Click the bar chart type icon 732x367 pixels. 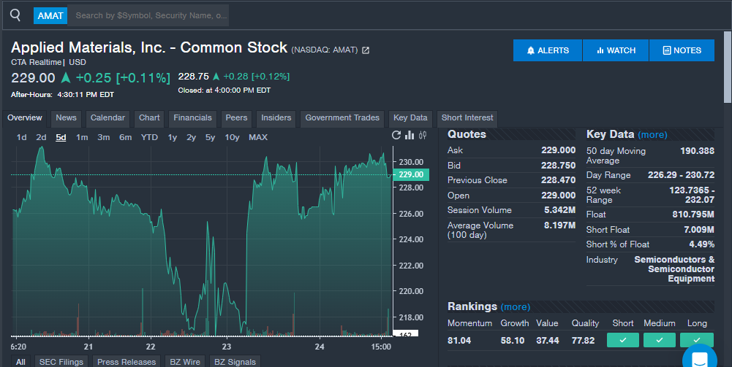(410, 135)
